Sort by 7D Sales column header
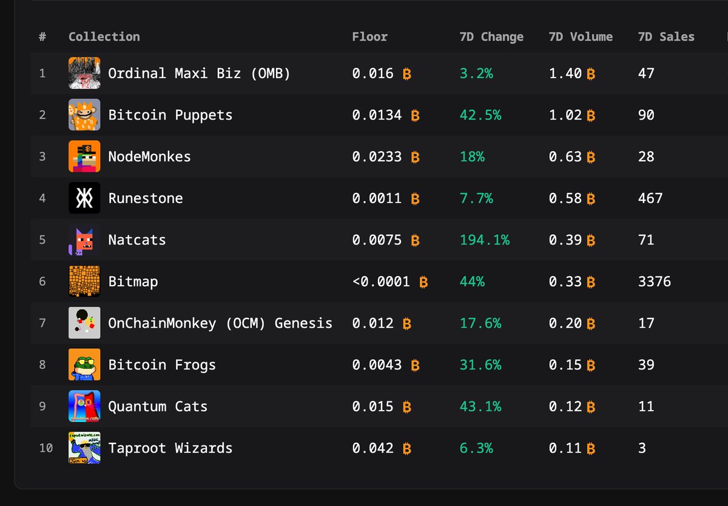The image size is (728, 506). [666, 36]
